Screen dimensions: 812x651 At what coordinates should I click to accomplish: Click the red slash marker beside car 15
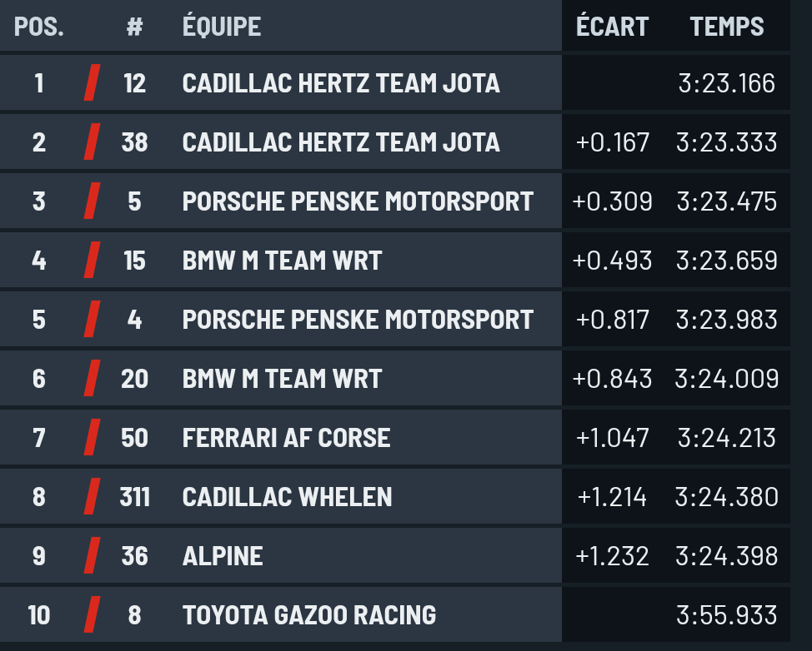click(x=93, y=260)
